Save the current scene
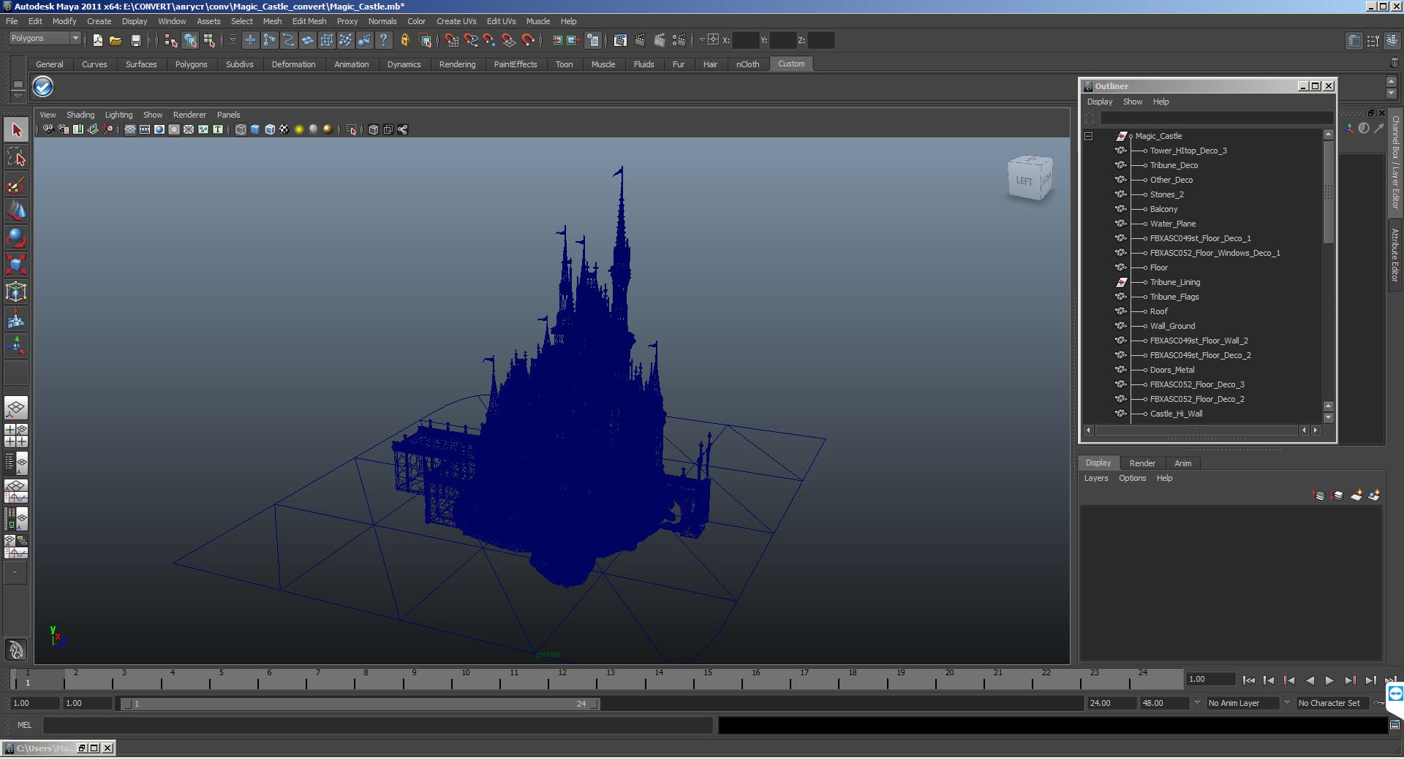The image size is (1404, 760). point(135,40)
